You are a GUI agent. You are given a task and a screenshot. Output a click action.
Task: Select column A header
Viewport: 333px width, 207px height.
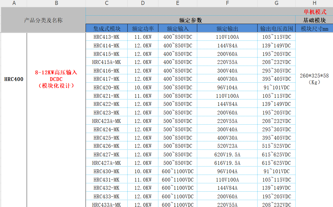pos(14,3)
